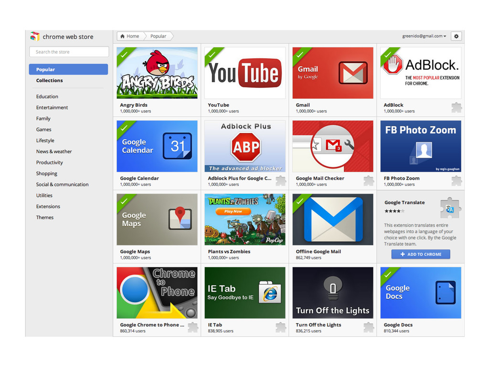The image size is (489, 367).
Task: Click the Home icon in breadcrumb
Action: click(x=123, y=36)
